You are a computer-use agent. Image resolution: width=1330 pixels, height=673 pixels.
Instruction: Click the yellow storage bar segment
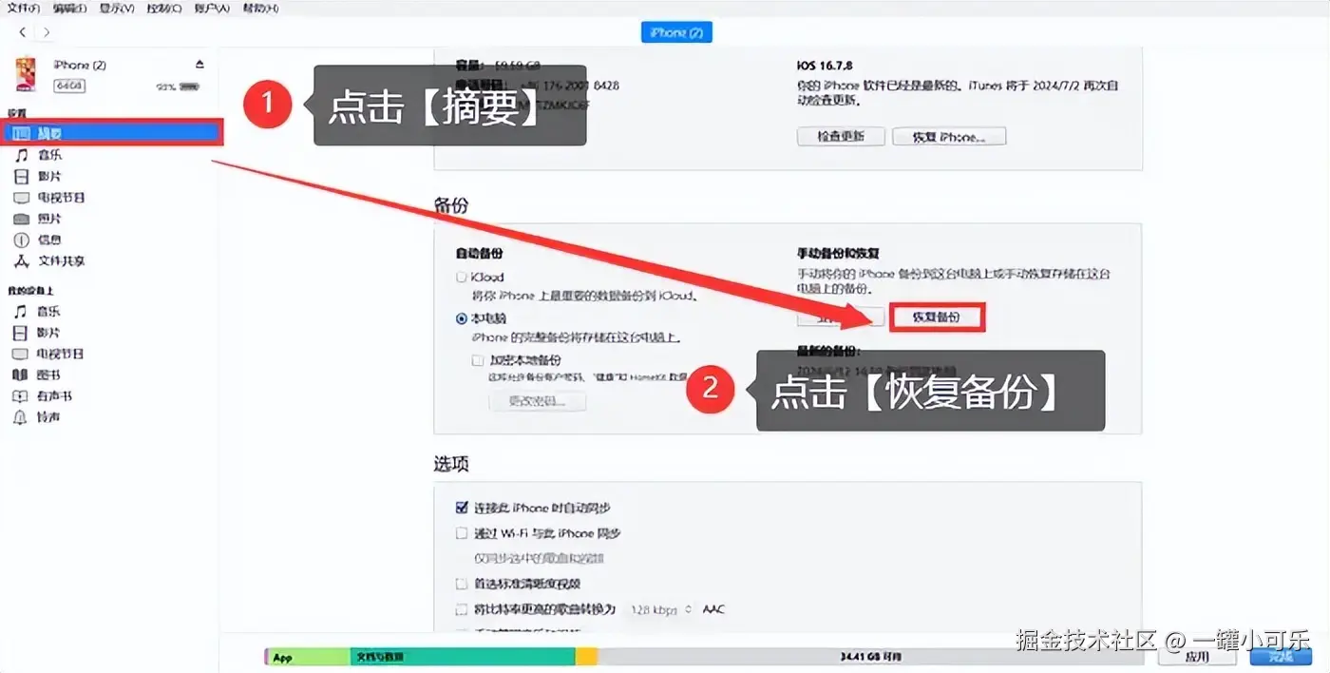point(587,657)
